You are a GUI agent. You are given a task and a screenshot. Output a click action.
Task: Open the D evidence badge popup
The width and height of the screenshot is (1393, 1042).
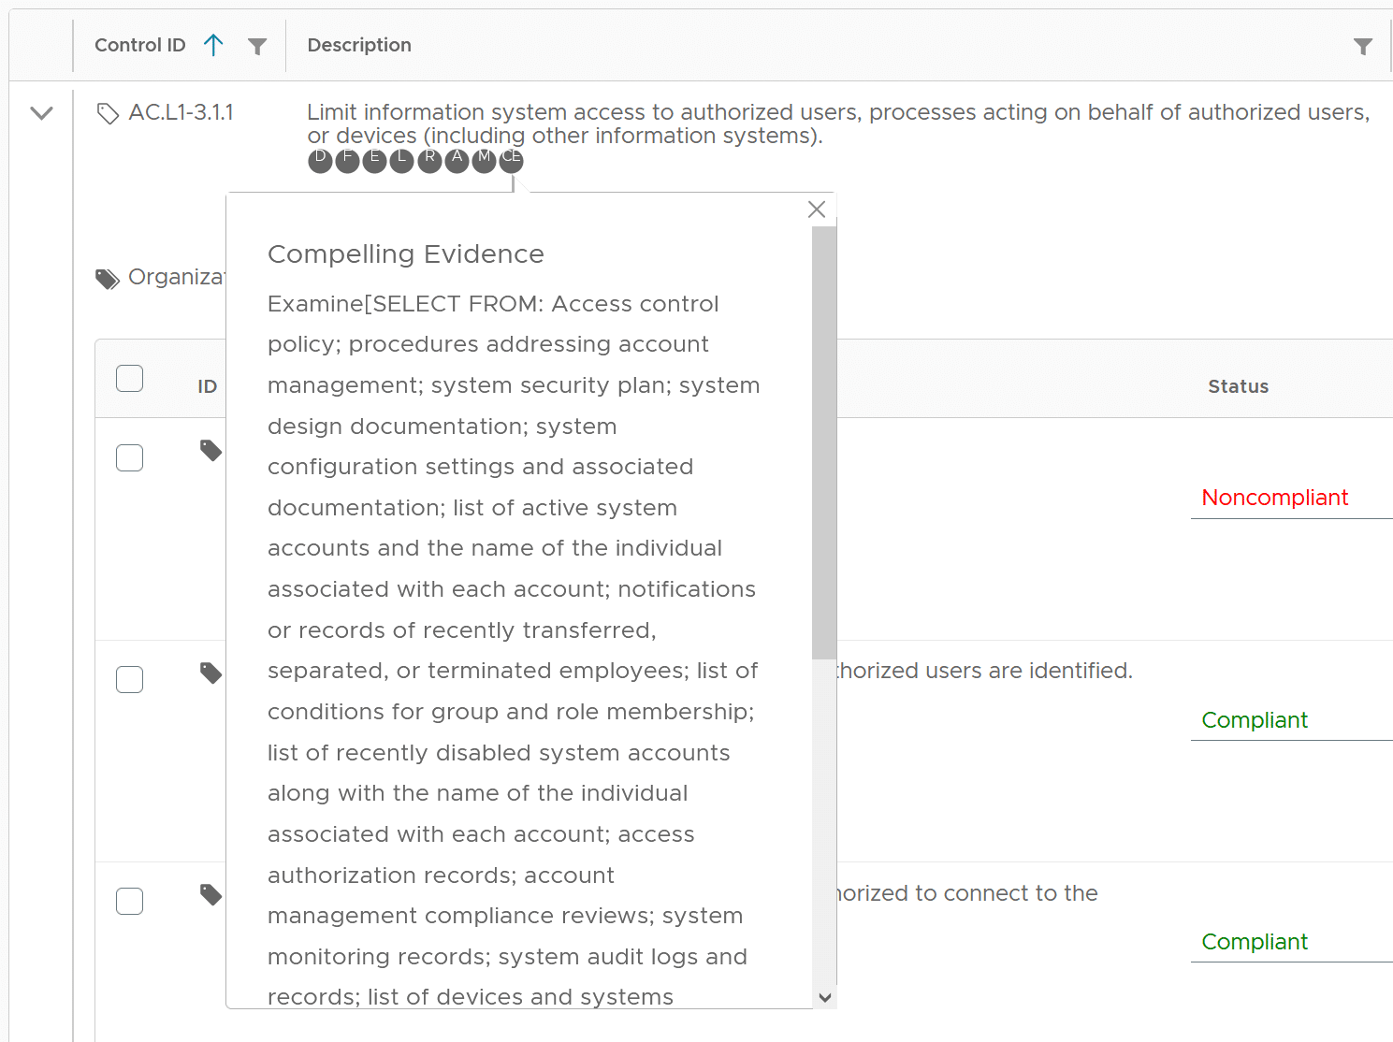(x=320, y=160)
